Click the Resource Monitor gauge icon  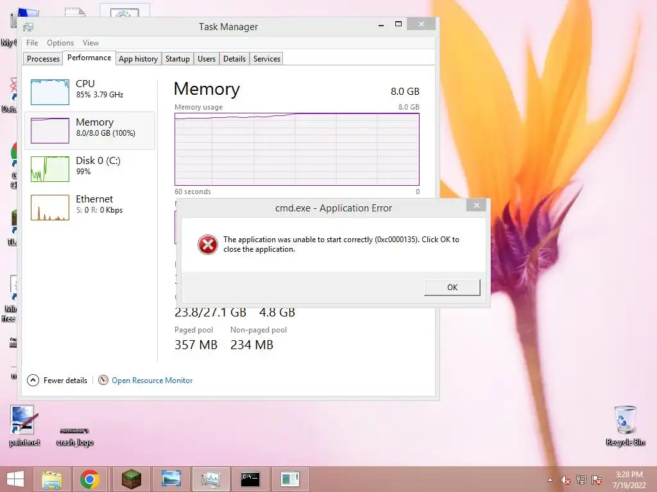[103, 380]
